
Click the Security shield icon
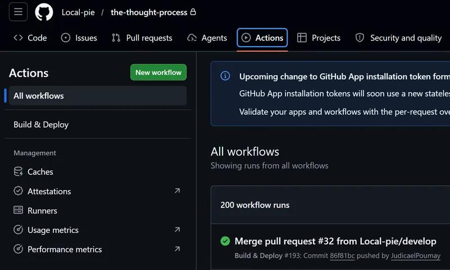(360, 38)
